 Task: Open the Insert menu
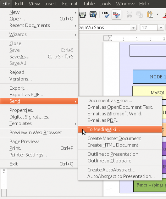point(51,4)
